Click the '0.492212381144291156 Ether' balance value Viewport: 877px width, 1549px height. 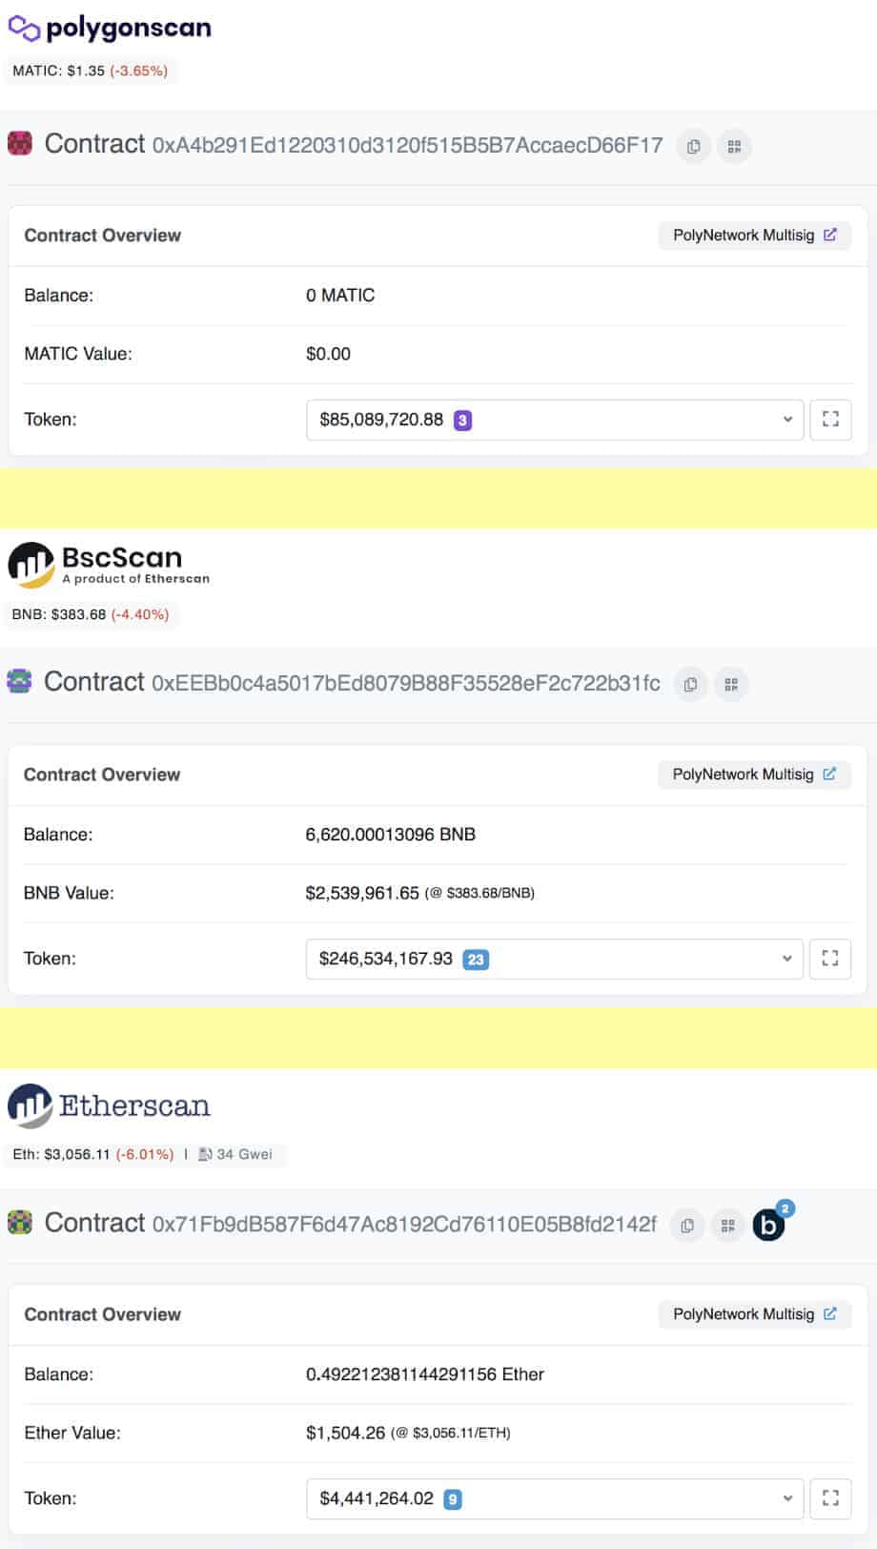click(x=425, y=1374)
